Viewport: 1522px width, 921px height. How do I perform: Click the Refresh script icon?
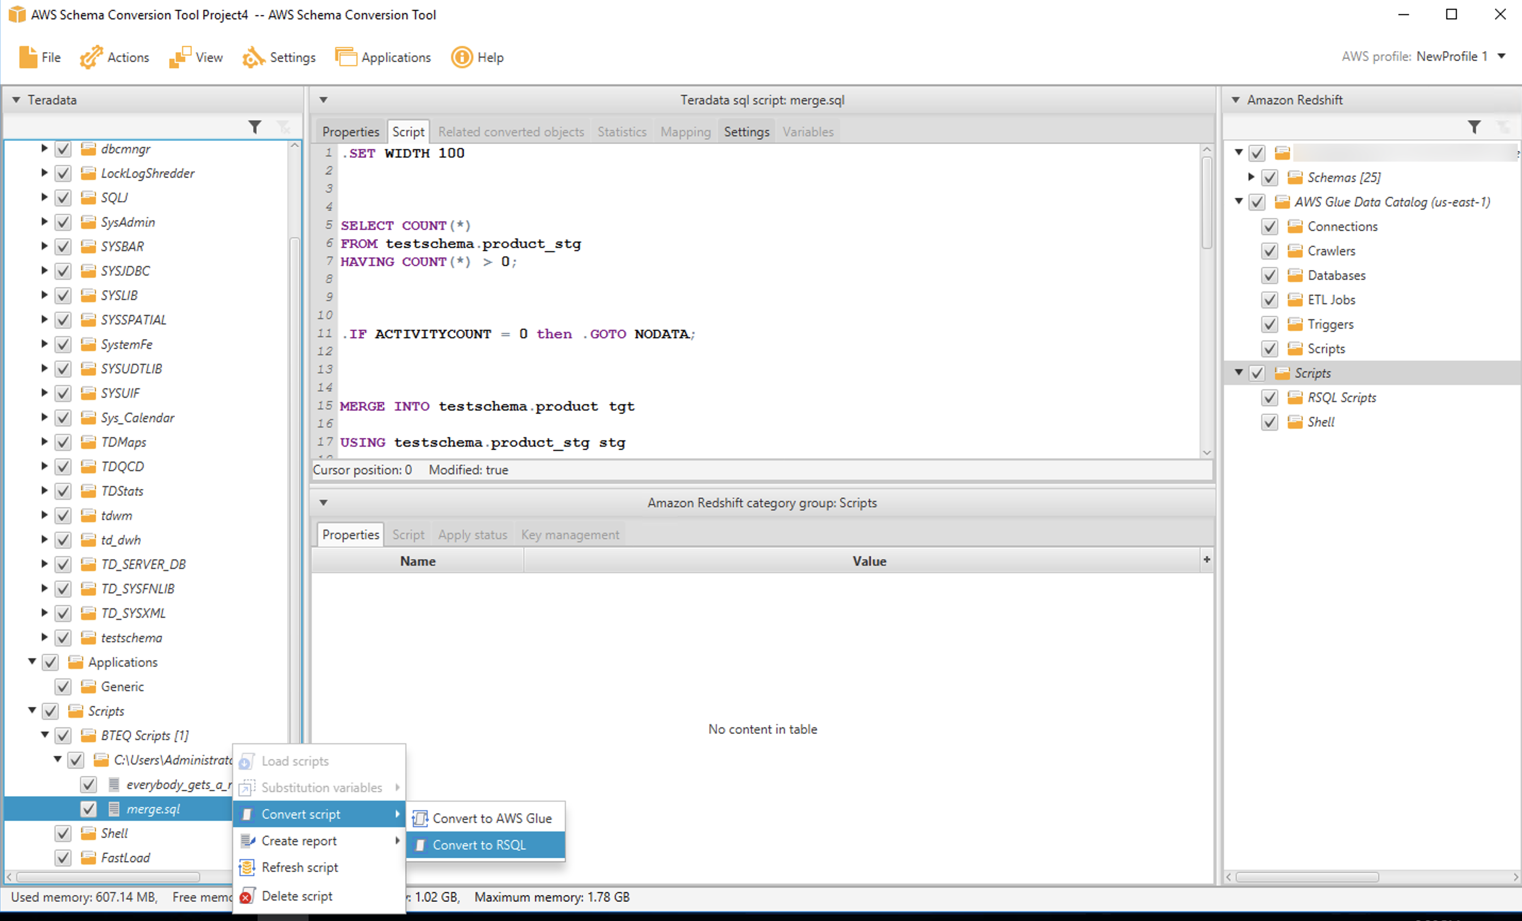pyautogui.click(x=247, y=868)
